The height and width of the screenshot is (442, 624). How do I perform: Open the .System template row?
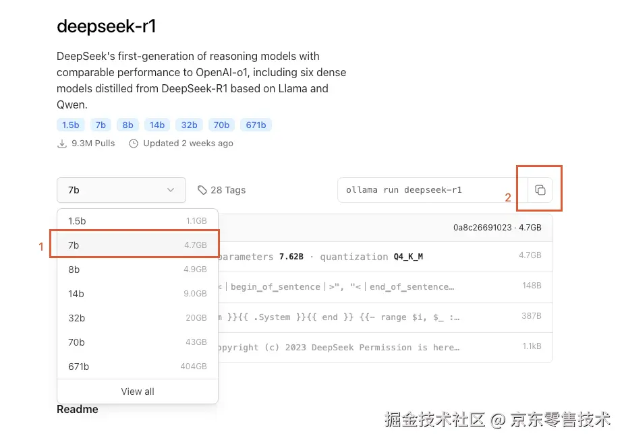[x=385, y=317]
